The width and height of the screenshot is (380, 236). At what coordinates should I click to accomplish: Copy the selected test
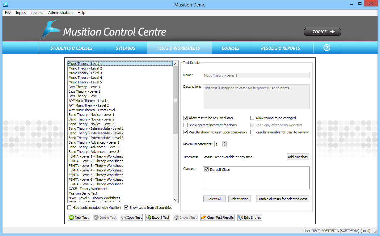pyautogui.click(x=131, y=217)
